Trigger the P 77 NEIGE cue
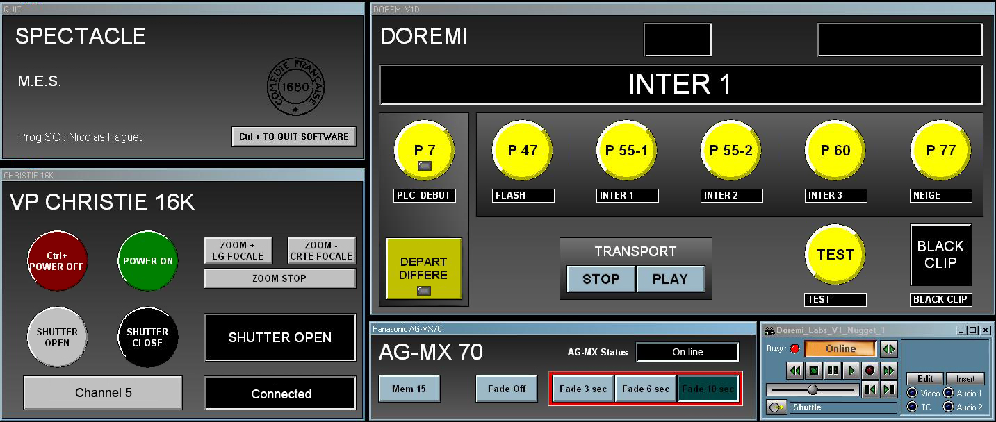996x422 pixels. pyautogui.click(x=941, y=151)
